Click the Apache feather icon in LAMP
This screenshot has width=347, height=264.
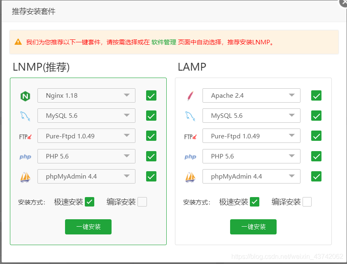[190, 96]
